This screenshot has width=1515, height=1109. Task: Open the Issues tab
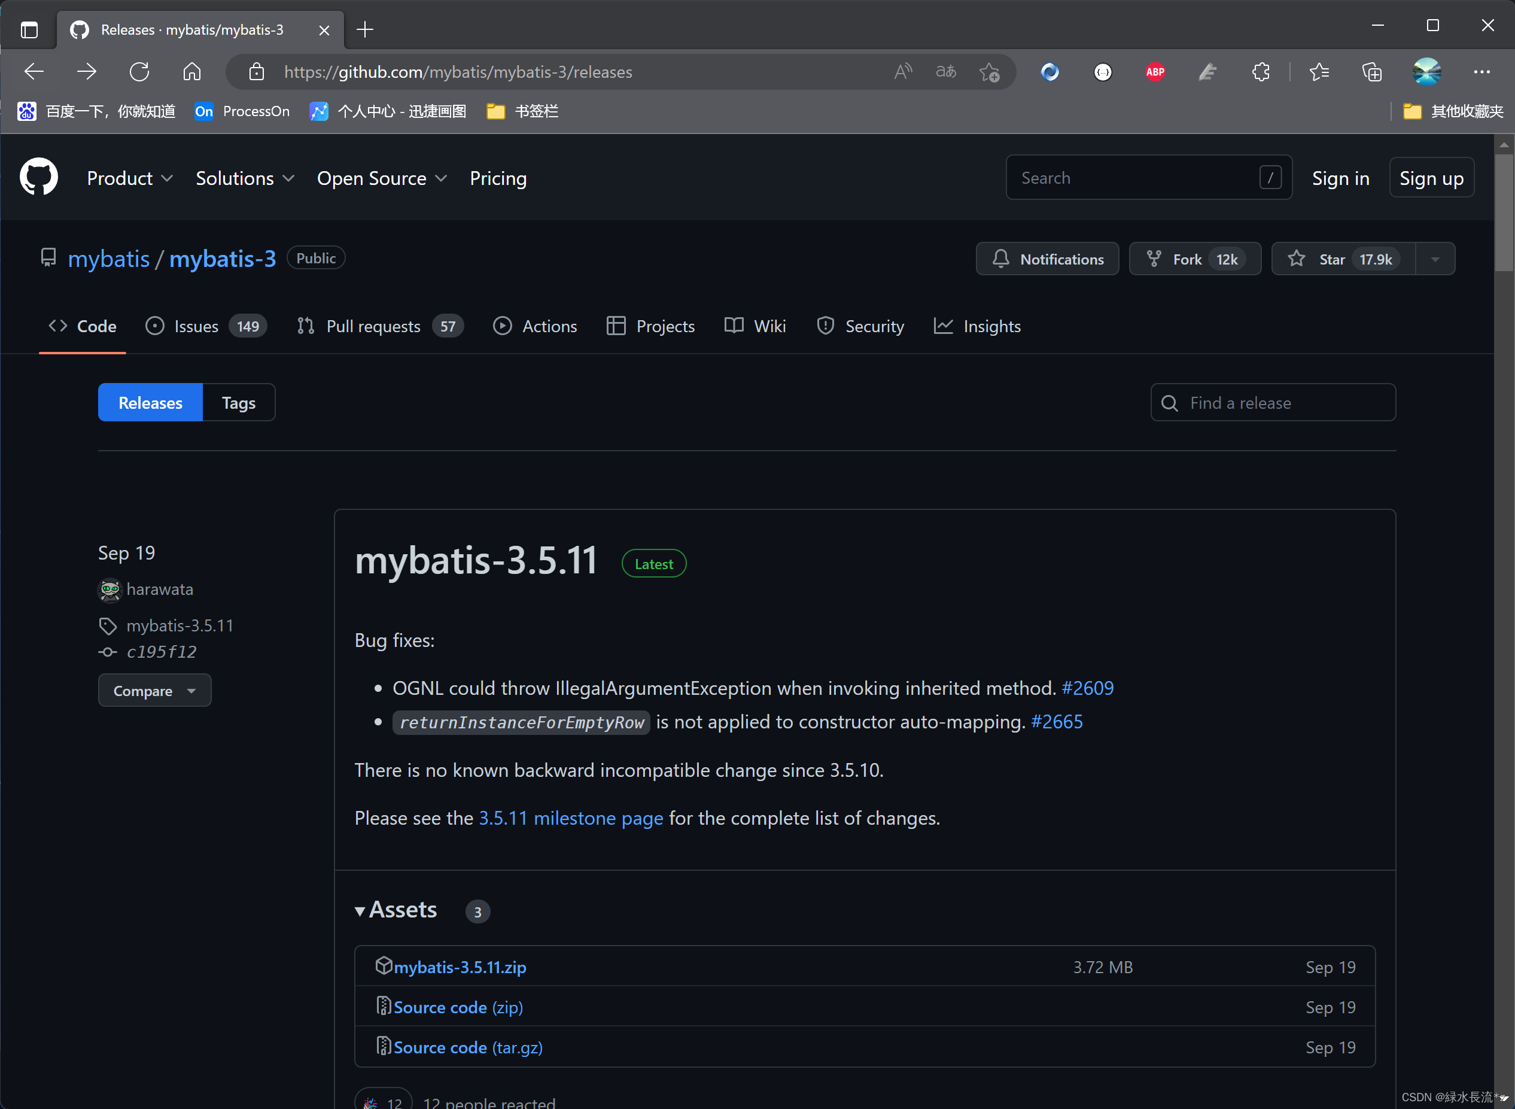[x=206, y=326]
